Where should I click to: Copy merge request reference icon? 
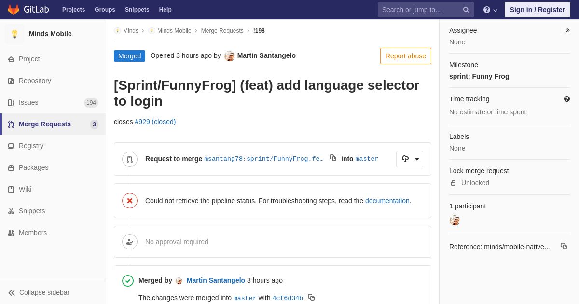tap(564, 246)
